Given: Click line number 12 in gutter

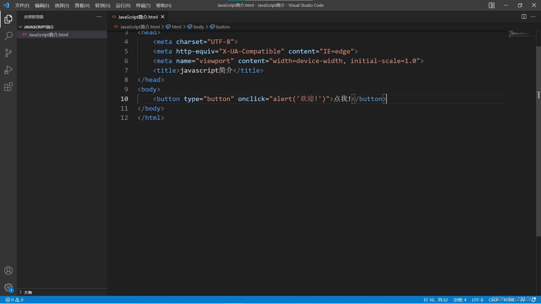Looking at the screenshot, I should click(124, 118).
